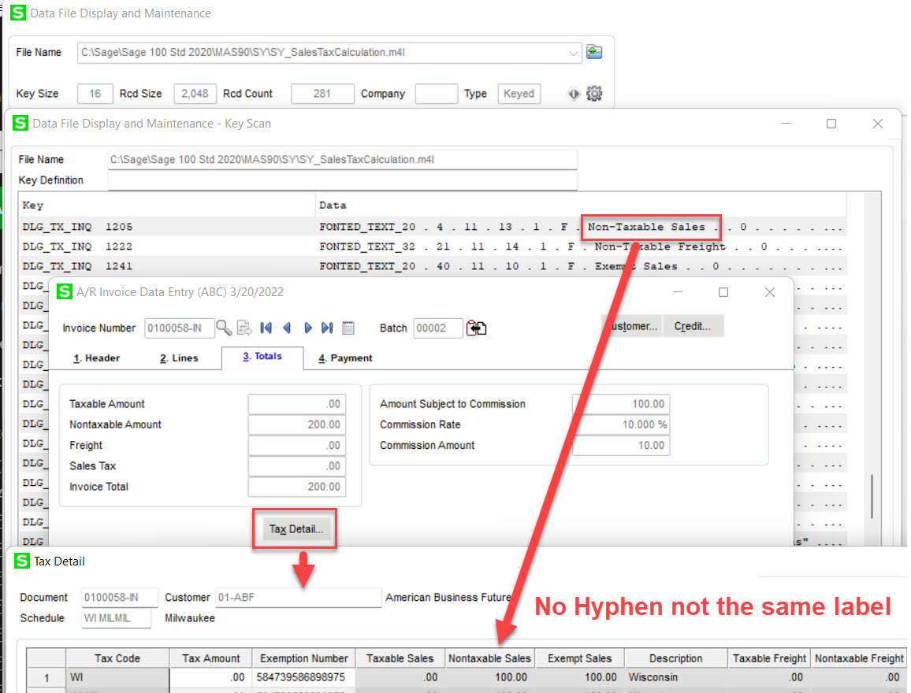Select row header 1 in Tax Detail grid
Screen dimensions: 911x693
[x=46, y=677]
